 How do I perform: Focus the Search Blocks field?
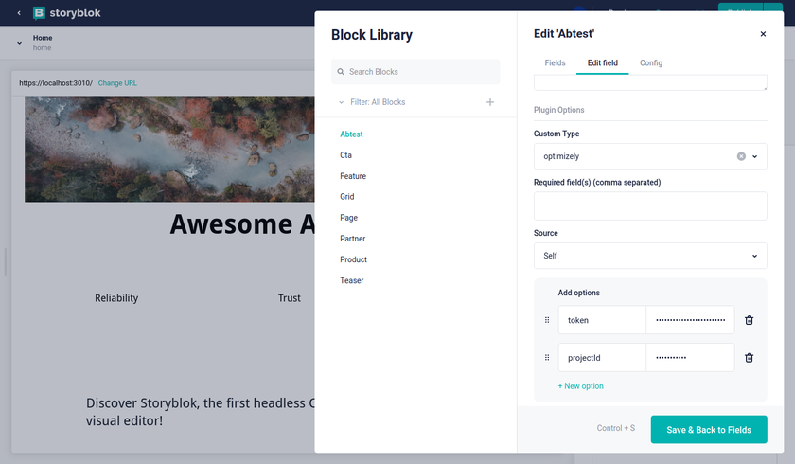click(x=415, y=72)
